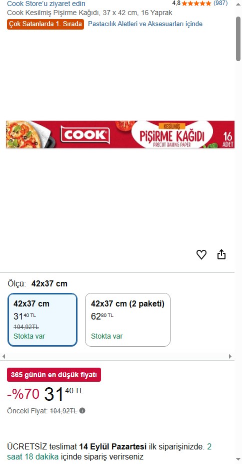Click the horizontal scroll track under sizes

(117, 356)
